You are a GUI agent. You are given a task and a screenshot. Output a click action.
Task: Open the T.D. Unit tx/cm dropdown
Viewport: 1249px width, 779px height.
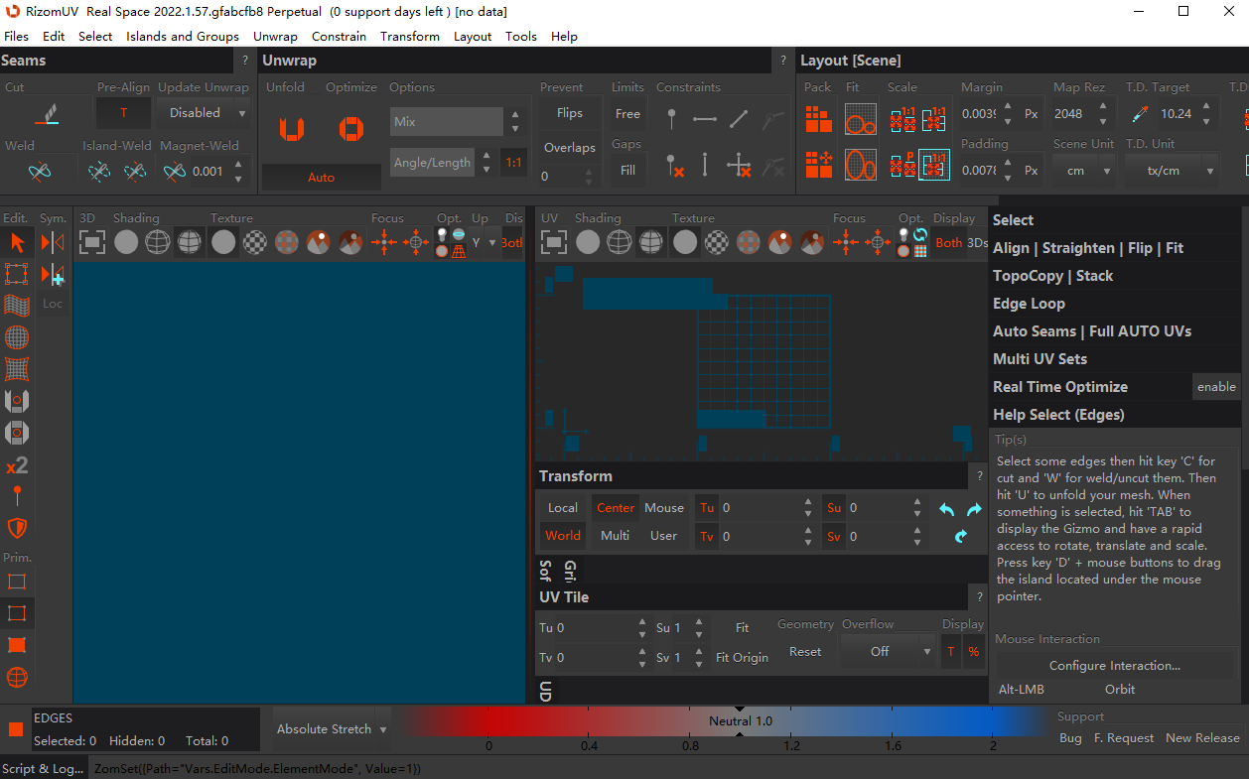[1172, 171]
